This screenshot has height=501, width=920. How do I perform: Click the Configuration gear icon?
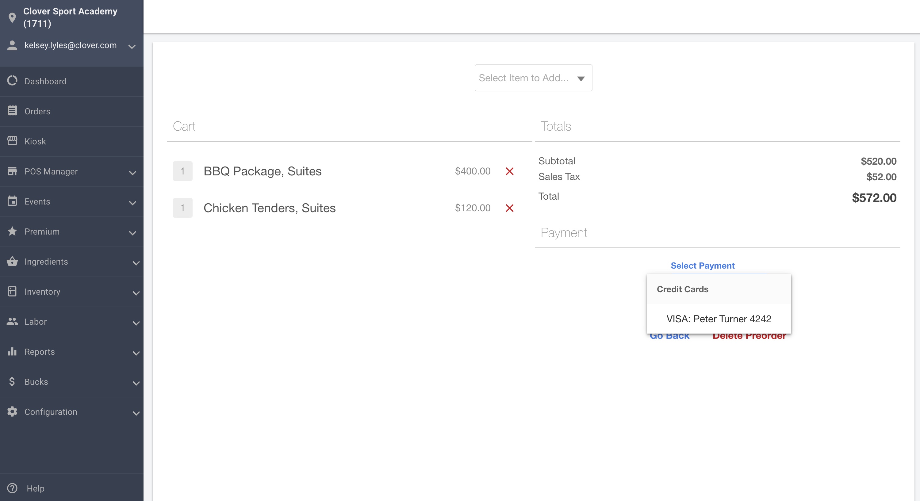click(12, 411)
